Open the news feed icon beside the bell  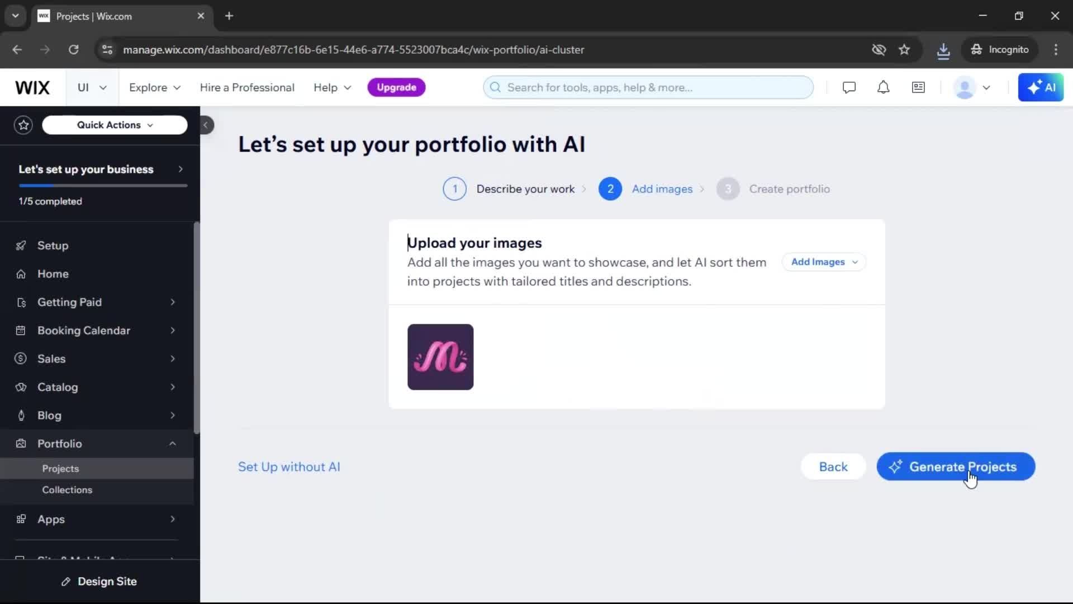(918, 87)
